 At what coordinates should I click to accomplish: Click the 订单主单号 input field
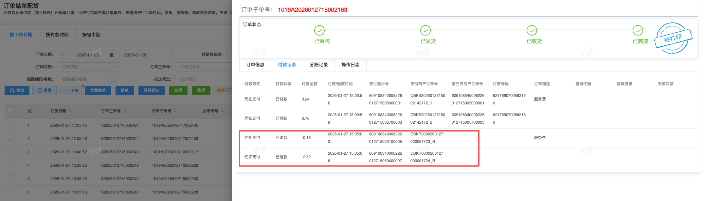204,67
